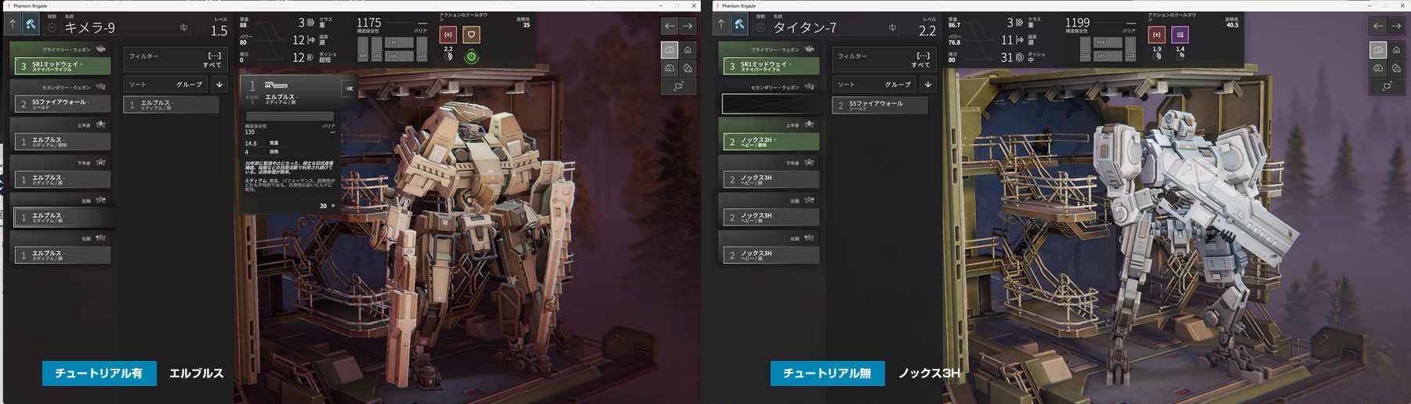1411x404 pixels.
Task: Click red (+) action icon in キメラ-9 window
Action: 448,34
